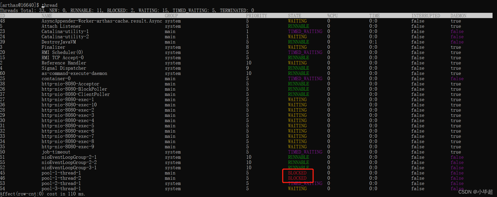Click the Finalizer thread name
This screenshot has height=197, width=497.
(53, 47)
